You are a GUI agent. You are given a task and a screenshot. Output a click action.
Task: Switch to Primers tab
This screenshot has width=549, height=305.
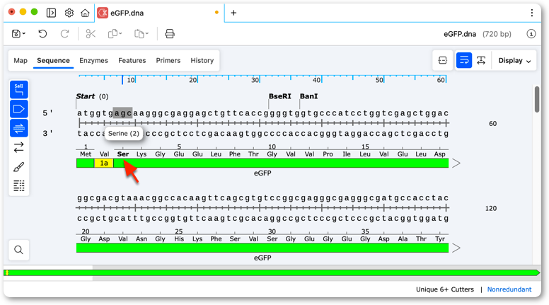point(168,61)
